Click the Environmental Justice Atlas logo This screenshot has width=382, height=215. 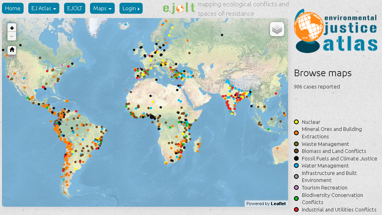(x=336, y=31)
